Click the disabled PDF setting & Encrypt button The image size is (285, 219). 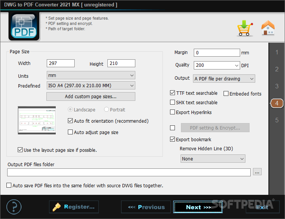(215, 128)
